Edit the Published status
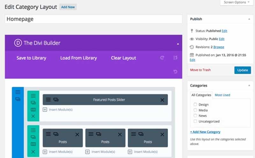This screenshot has width=255, height=158. (x=224, y=31)
